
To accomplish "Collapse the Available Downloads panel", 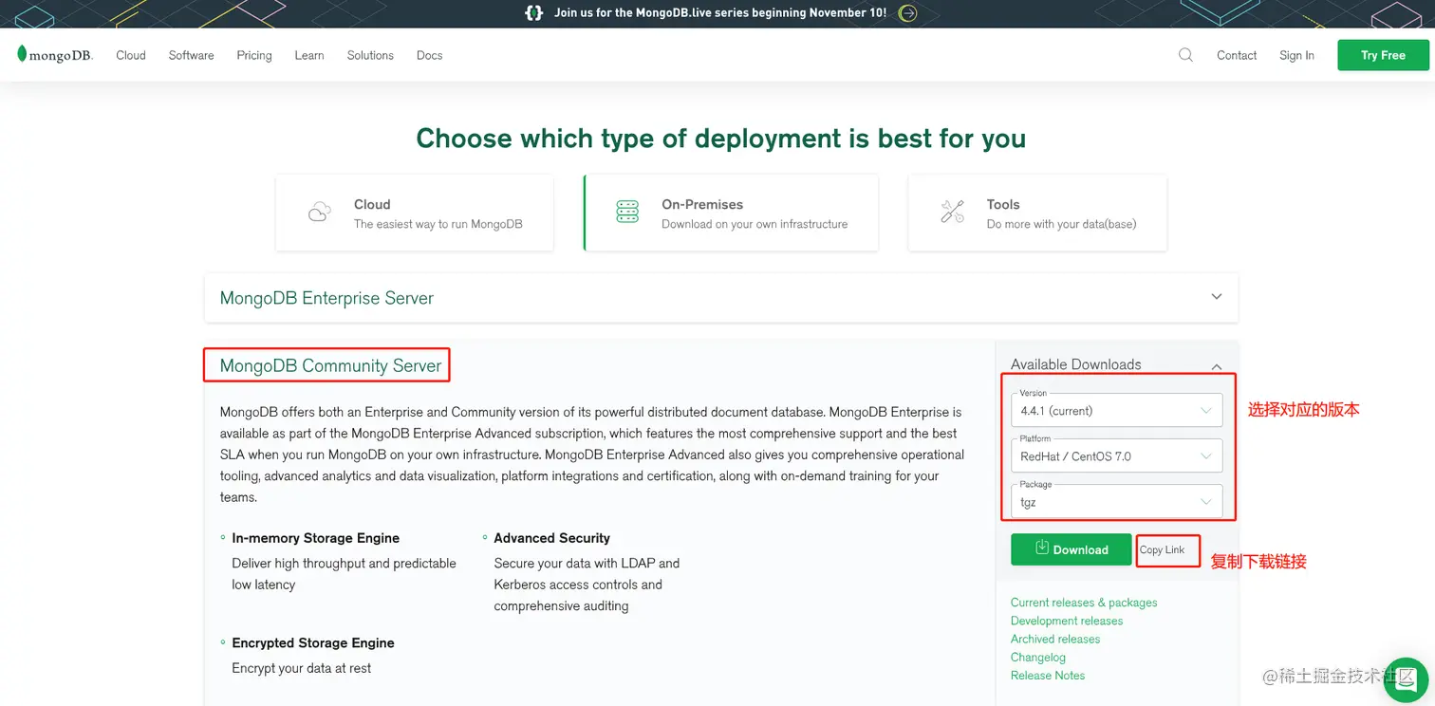I will pos(1217,366).
